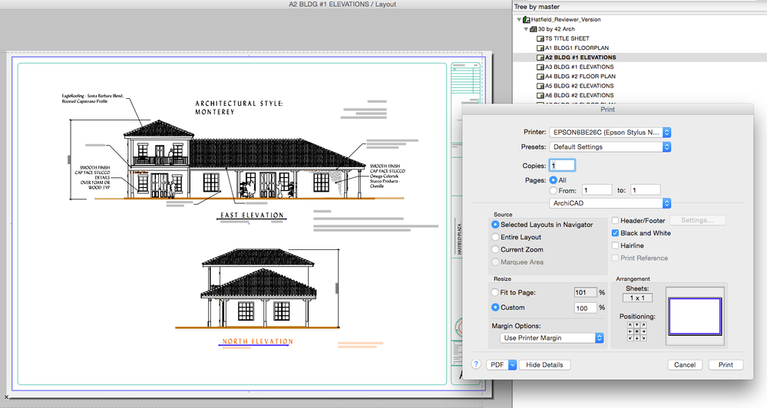Image resolution: width=767 pixels, height=408 pixels.
Task: Open print help with question mark icon
Action: (477, 365)
